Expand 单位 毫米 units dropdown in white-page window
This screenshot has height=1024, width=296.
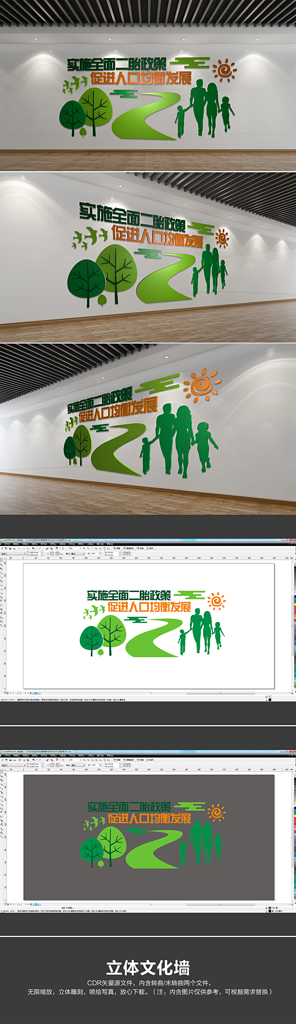(84, 553)
